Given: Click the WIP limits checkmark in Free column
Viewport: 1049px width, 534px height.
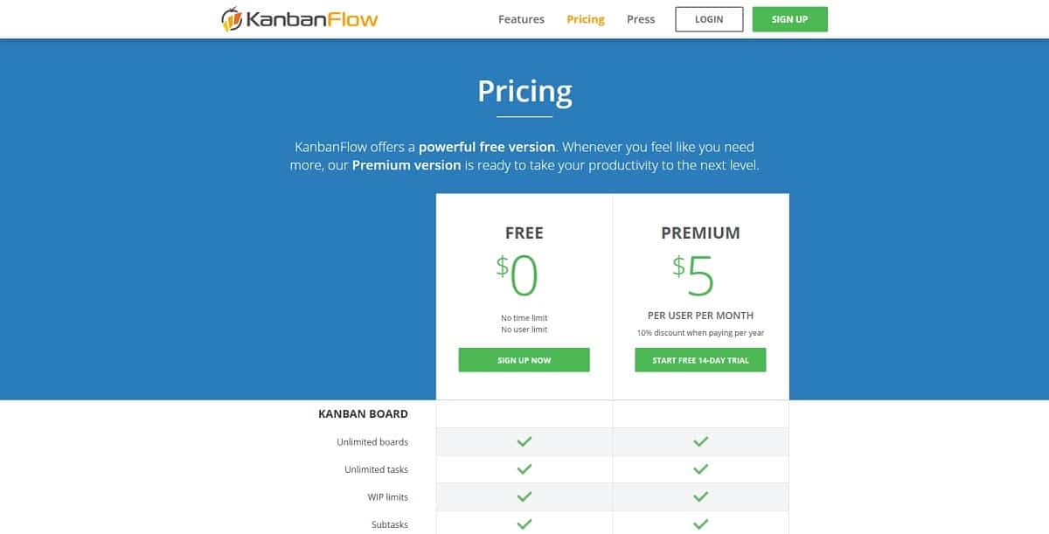Looking at the screenshot, I should tap(524, 497).
